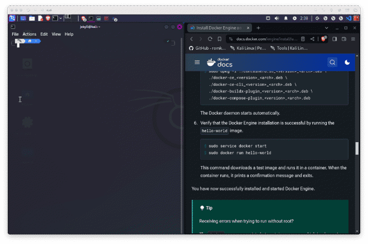The width and height of the screenshot is (368, 244).
Task: Expand the terminal launcher dropdown arrow
Action: [61, 18]
